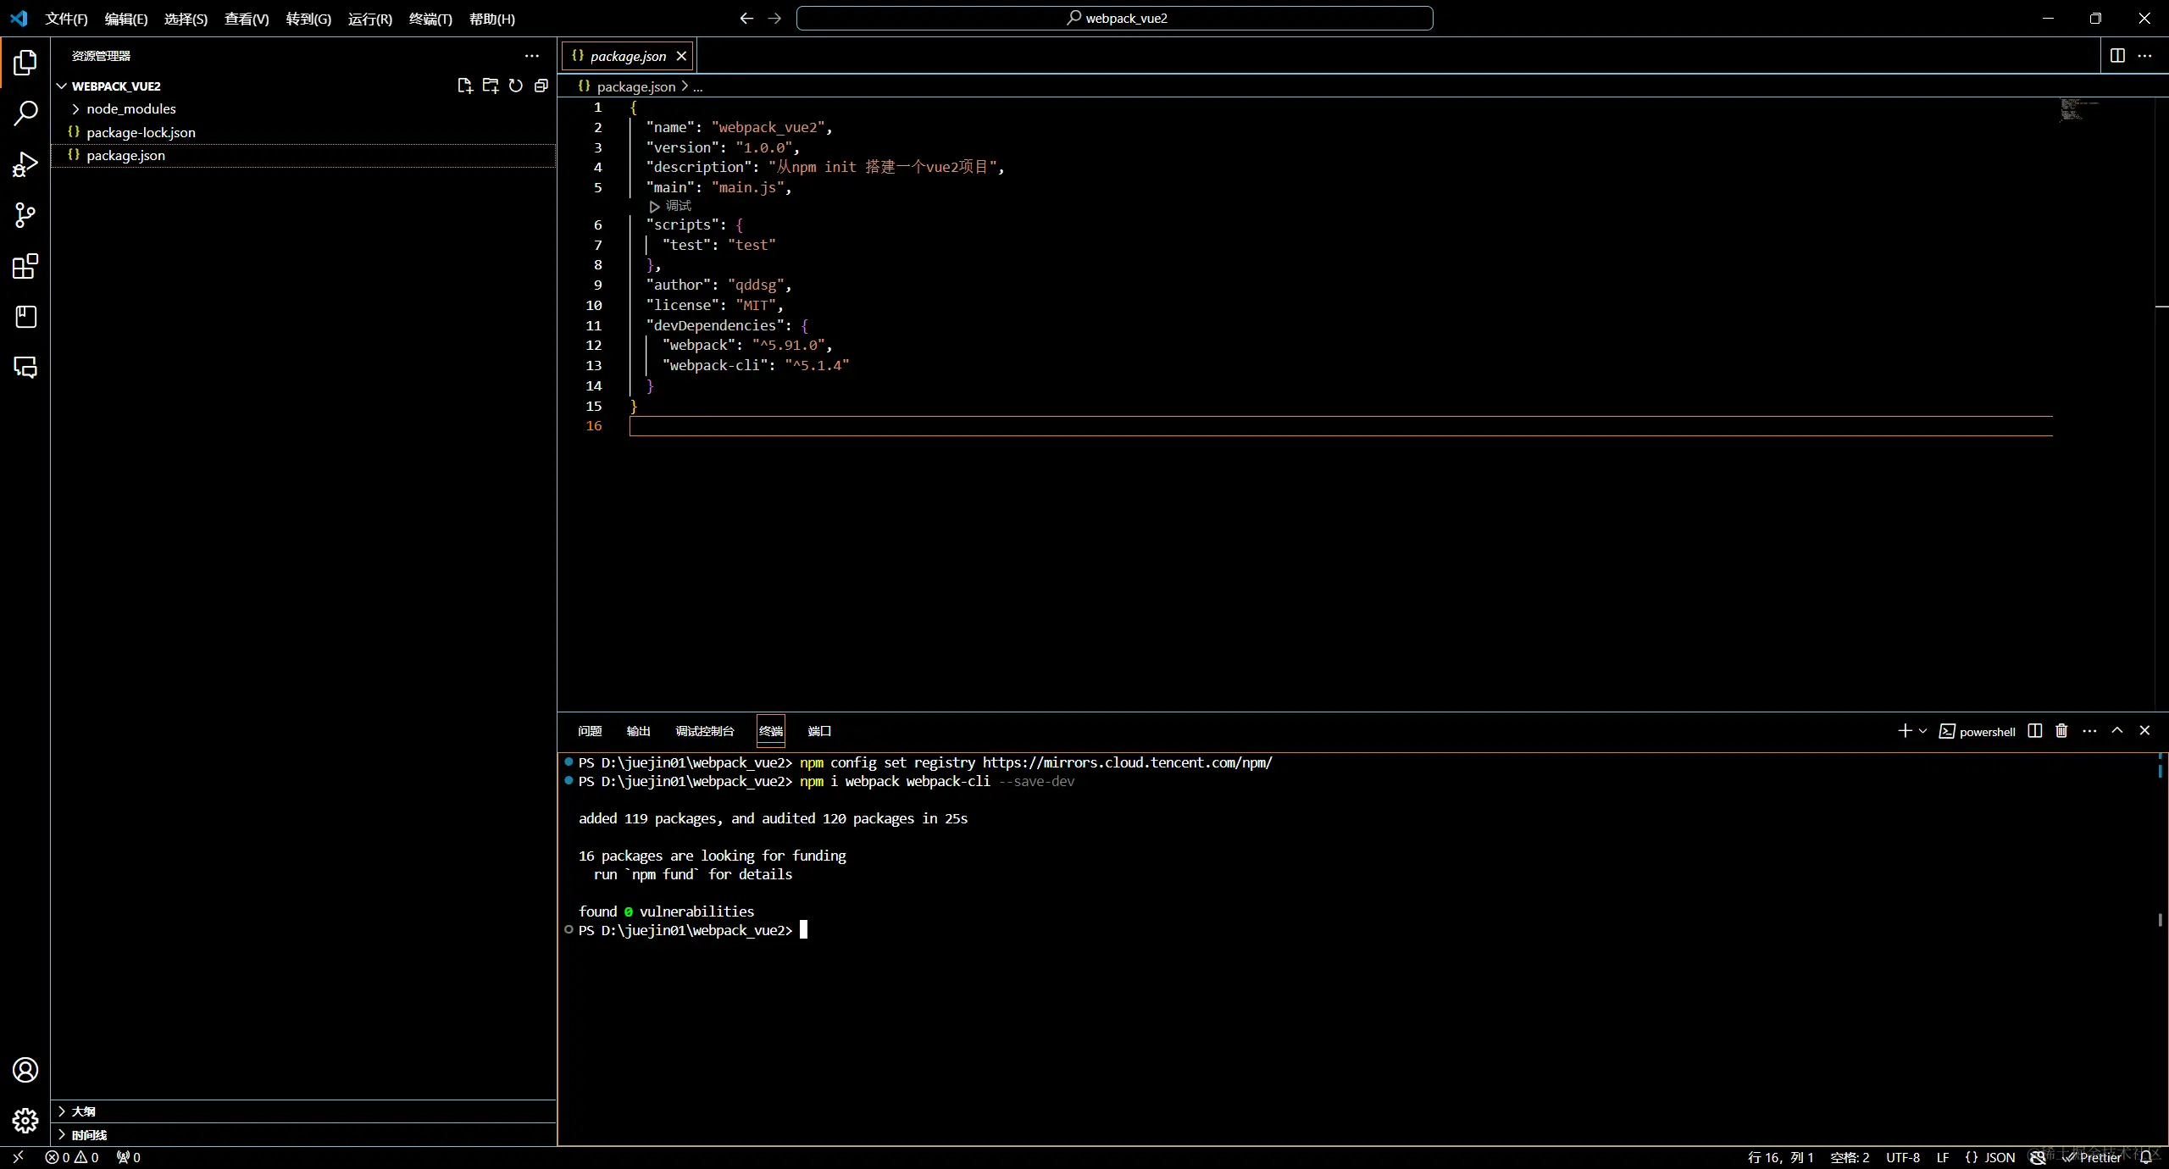Click New File icon in explorer
2169x1169 pixels.
click(464, 86)
